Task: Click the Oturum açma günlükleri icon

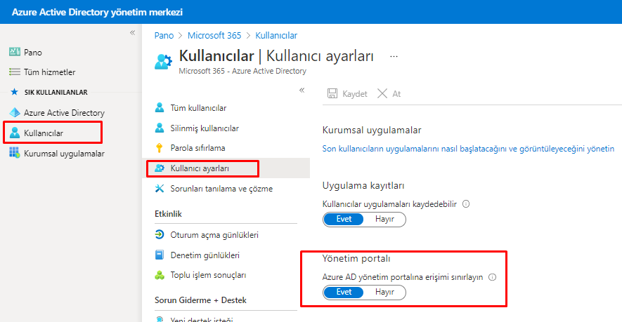Action: tap(159, 235)
